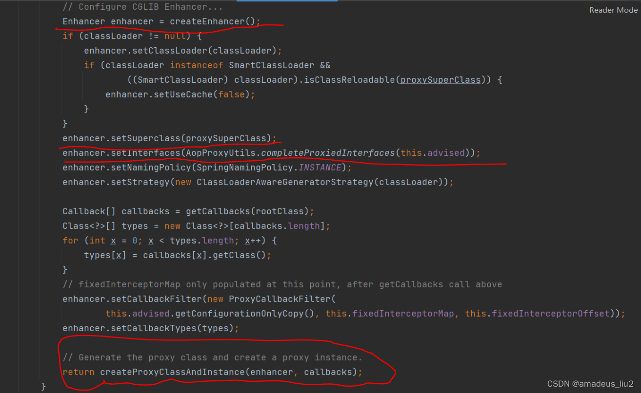641x393 pixels.
Task: Click the 'Configure CGLIB Enhancer' comment
Action: click(x=143, y=7)
